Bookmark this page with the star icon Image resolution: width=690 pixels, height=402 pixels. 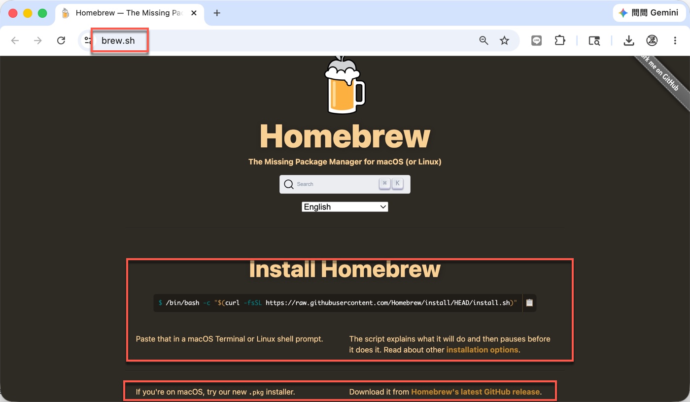(504, 40)
